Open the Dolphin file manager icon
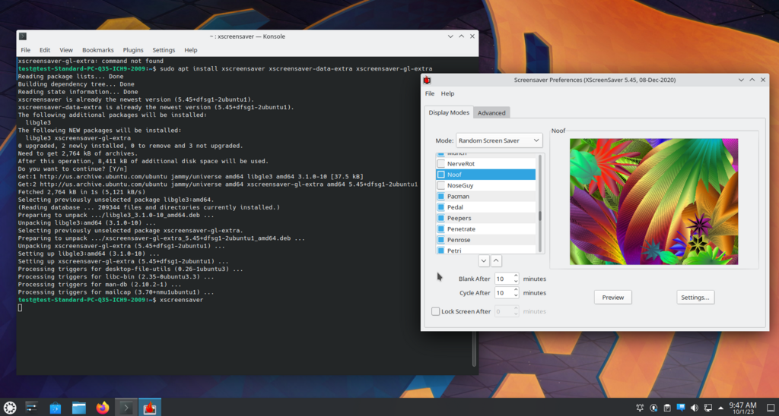This screenshot has height=416, width=779. 79,408
